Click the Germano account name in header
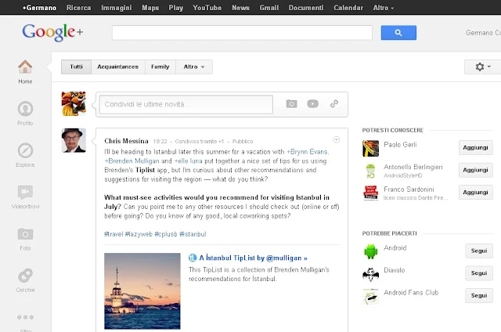The height and width of the screenshot is (332, 501). pos(483,33)
